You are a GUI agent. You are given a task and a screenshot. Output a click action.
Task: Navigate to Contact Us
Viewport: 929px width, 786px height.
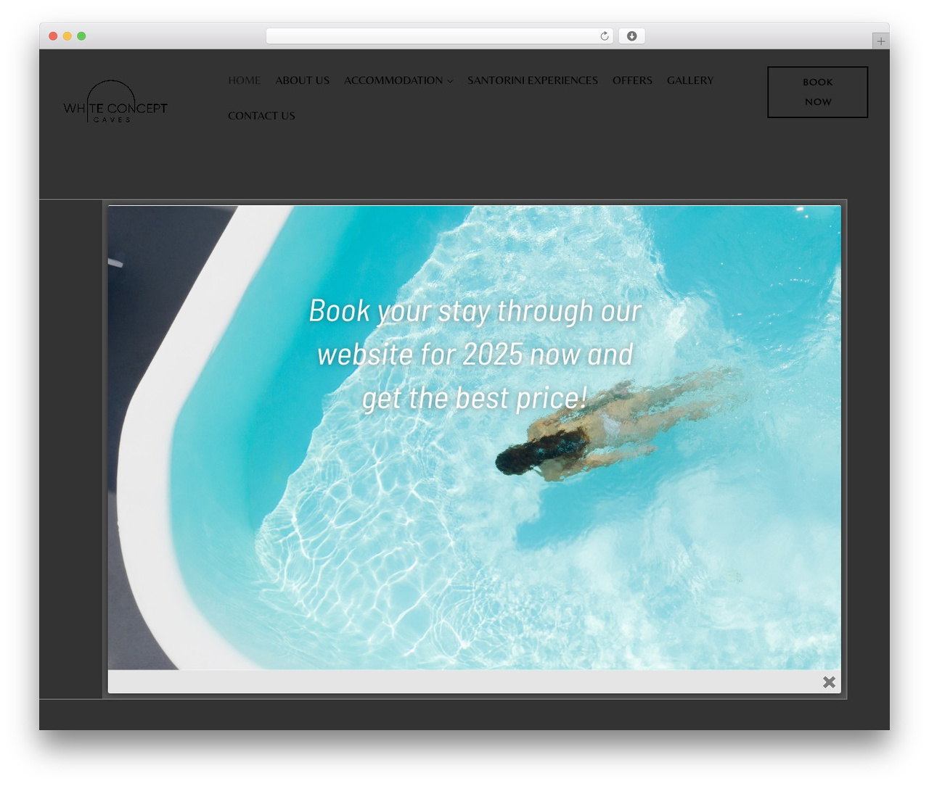click(261, 116)
